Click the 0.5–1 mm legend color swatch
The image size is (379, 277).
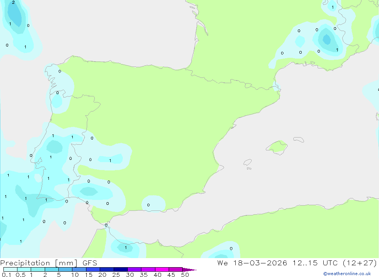click(24, 269)
